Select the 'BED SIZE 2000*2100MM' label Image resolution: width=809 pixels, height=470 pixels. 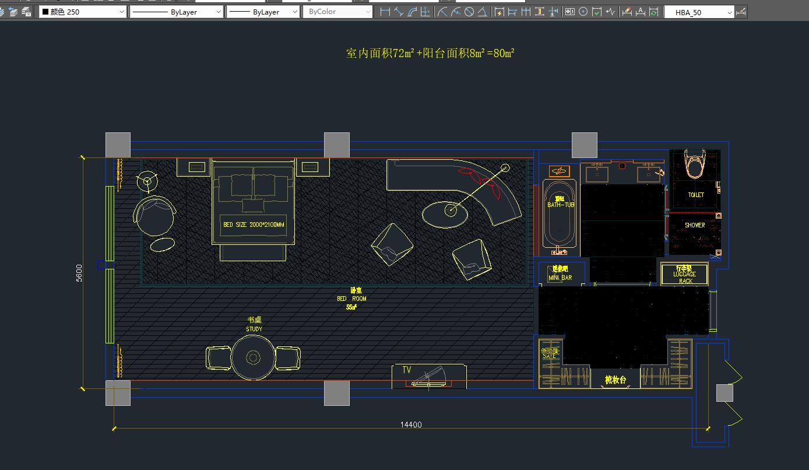[x=254, y=225]
